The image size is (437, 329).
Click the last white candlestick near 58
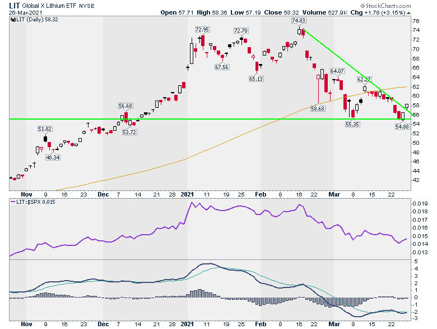click(407, 106)
